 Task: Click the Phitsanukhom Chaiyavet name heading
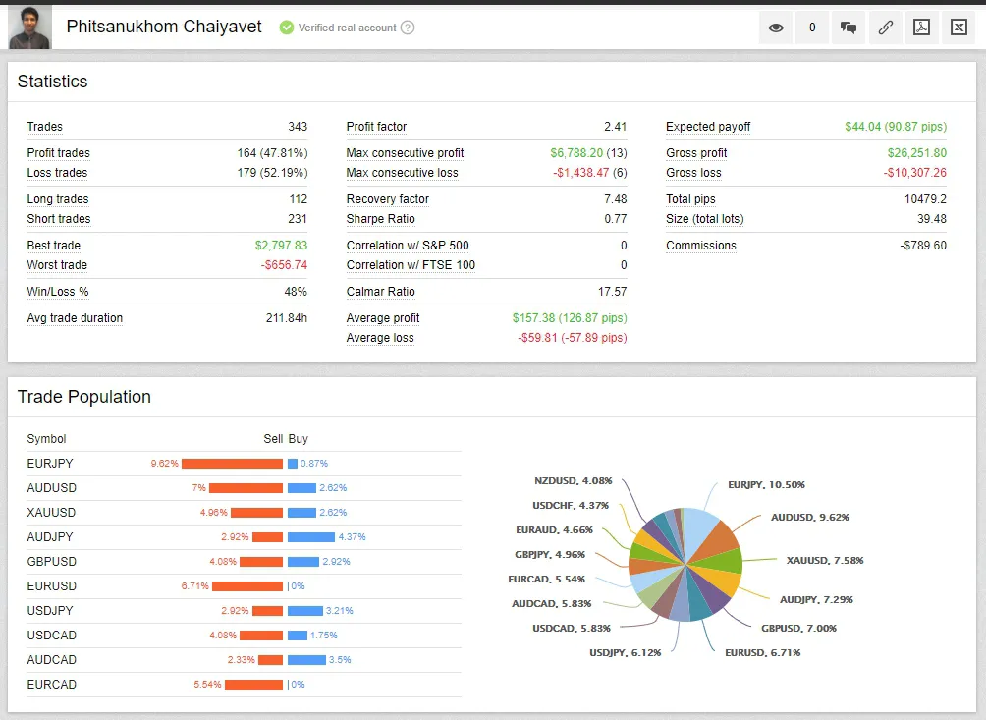164,27
